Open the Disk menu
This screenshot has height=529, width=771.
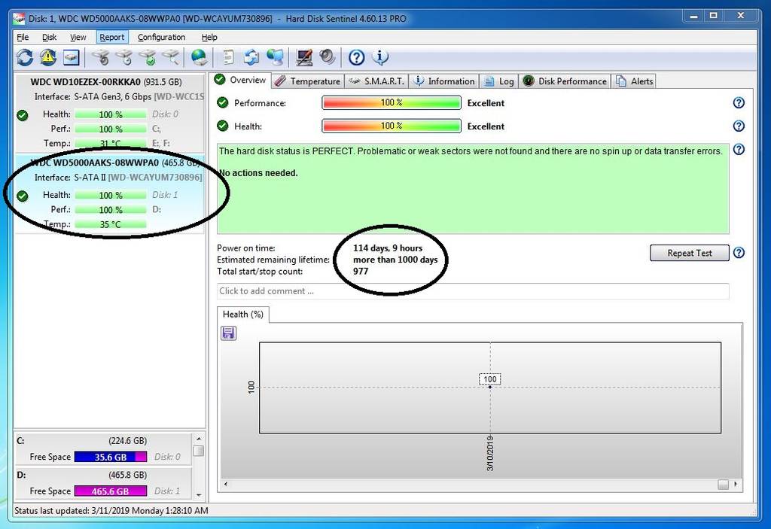(x=49, y=38)
